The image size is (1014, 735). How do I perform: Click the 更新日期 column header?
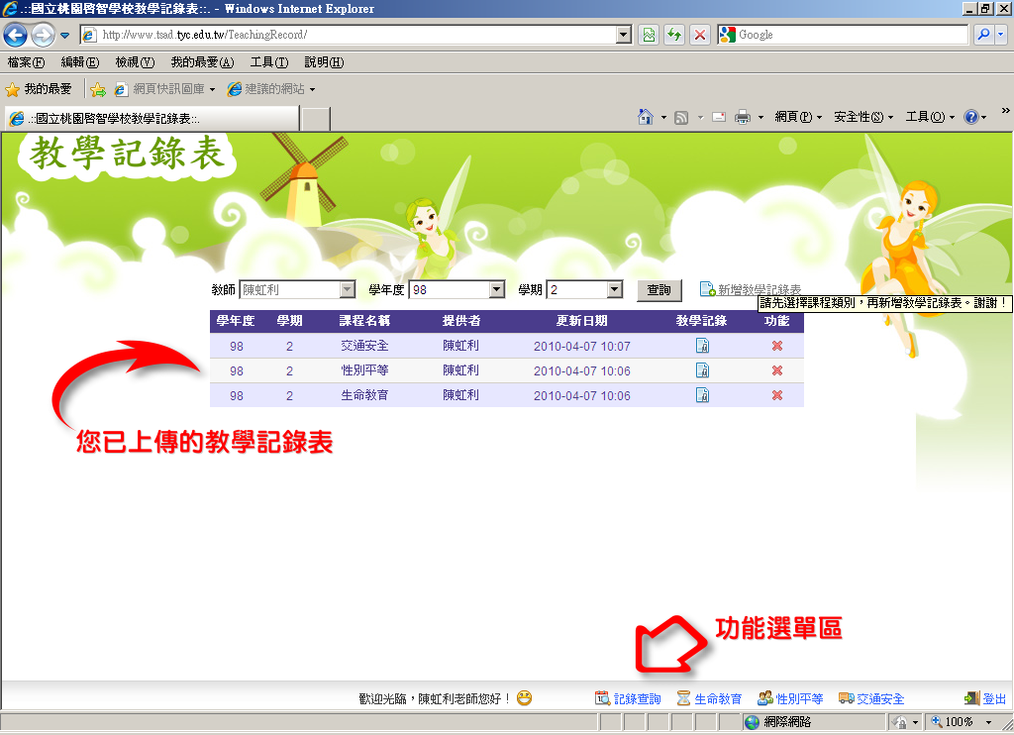tap(582, 321)
